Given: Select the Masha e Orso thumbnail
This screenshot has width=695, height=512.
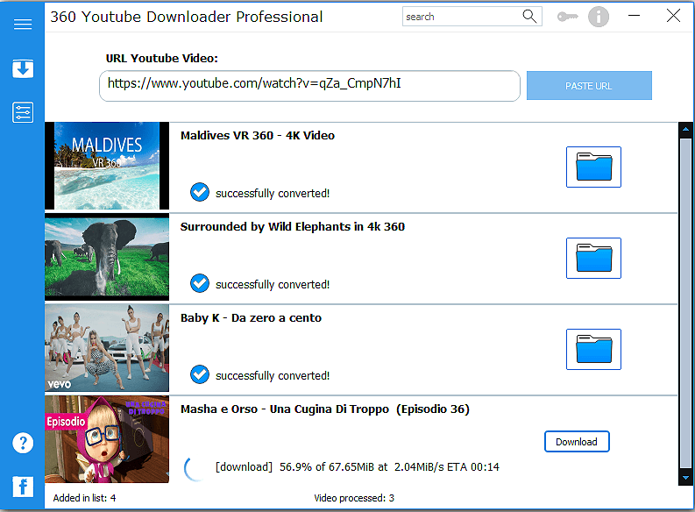Looking at the screenshot, I should pos(107,439).
